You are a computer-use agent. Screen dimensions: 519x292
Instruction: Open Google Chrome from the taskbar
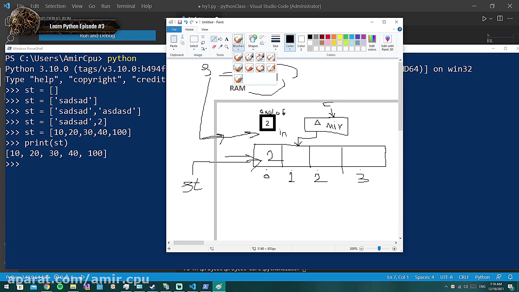47,287
